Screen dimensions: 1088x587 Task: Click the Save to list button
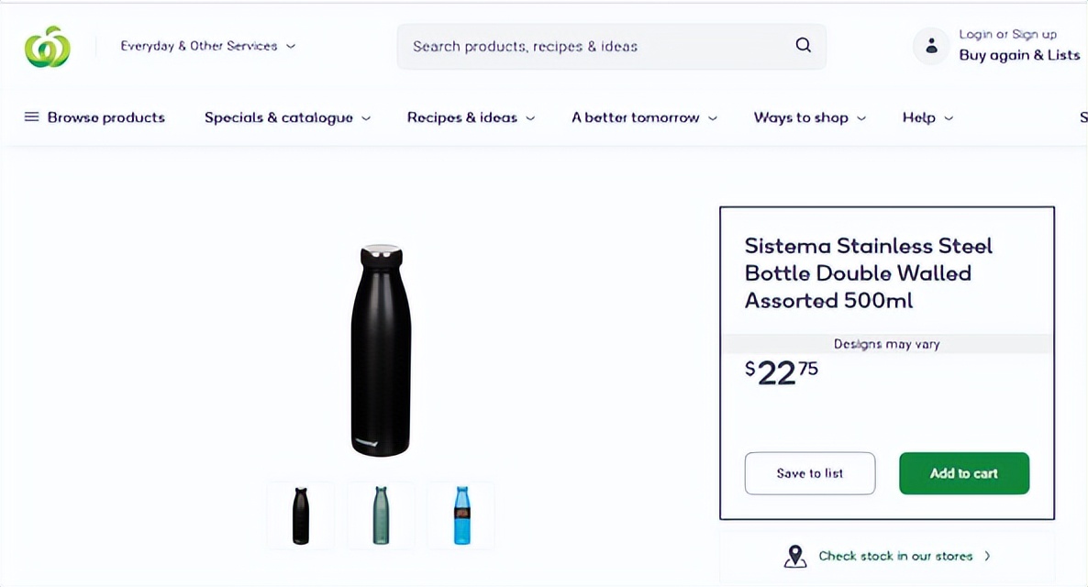pyautogui.click(x=809, y=473)
